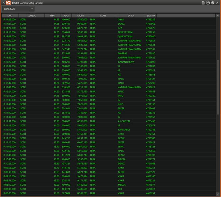Select price 13.89 cell

(56, 159)
